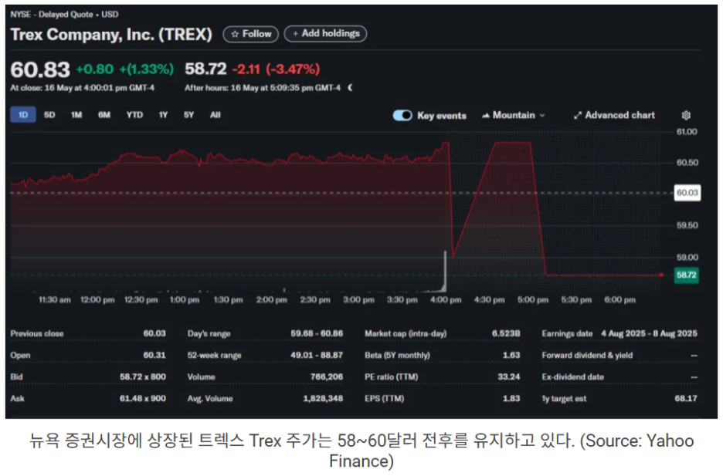Click the Ask value 61.48 x 900
The height and width of the screenshot is (476, 723).
(142, 398)
